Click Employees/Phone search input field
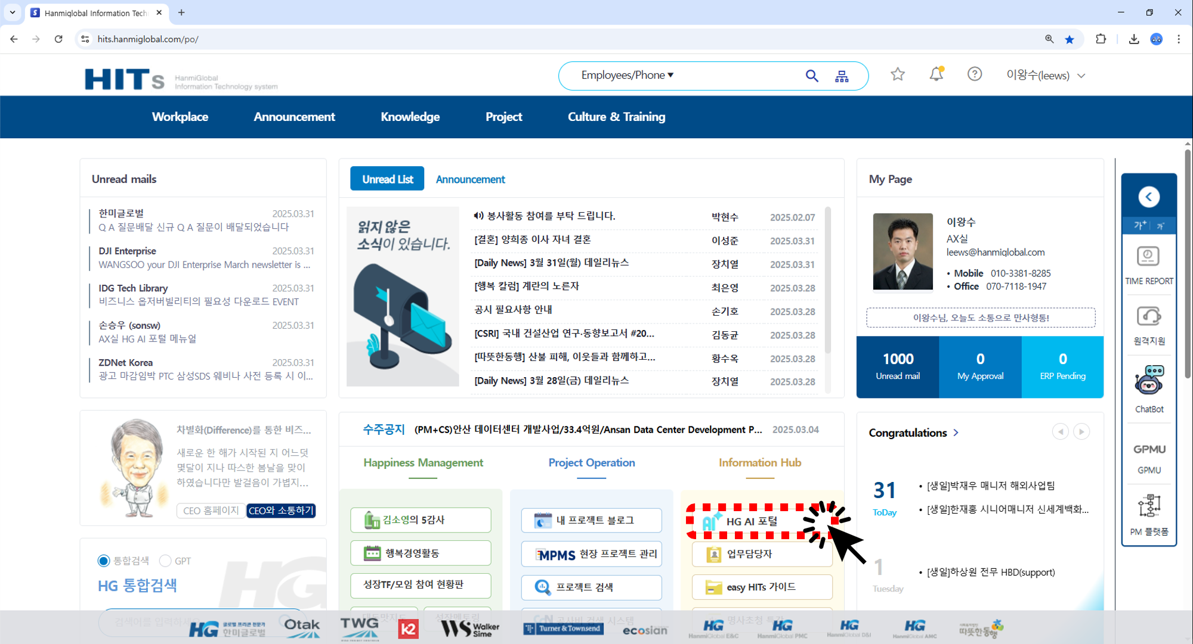The height and width of the screenshot is (644, 1193). (740, 76)
